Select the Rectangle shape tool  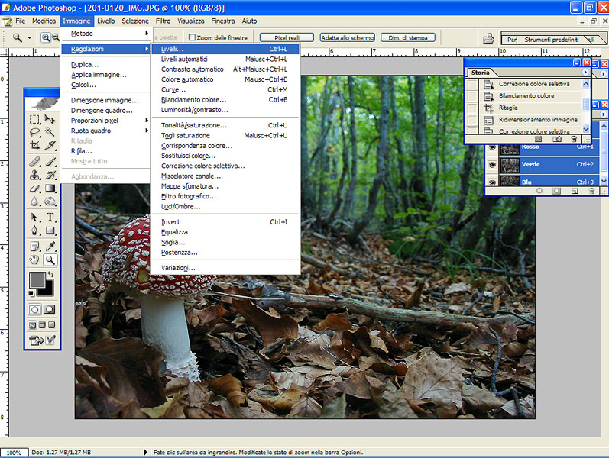(50, 231)
